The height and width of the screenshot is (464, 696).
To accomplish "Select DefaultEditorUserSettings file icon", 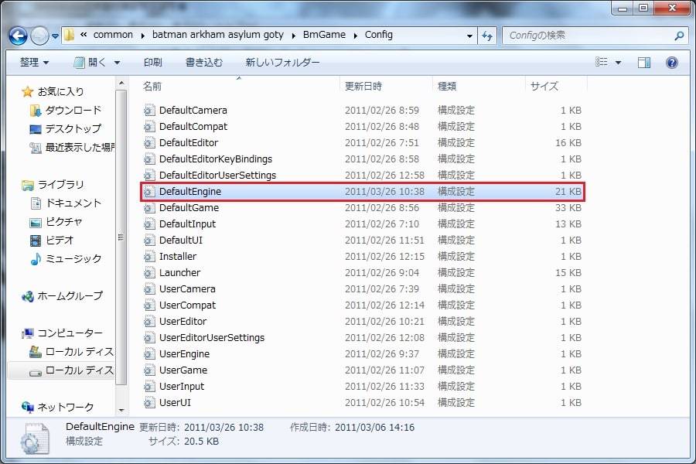I will coord(149,176).
